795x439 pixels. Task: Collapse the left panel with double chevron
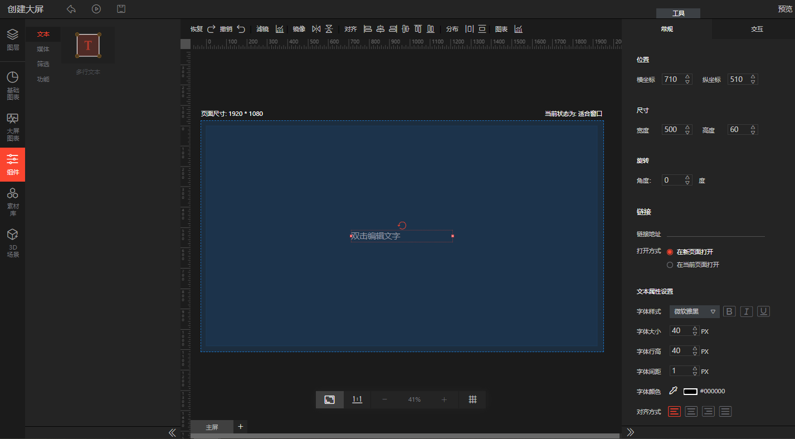172,432
